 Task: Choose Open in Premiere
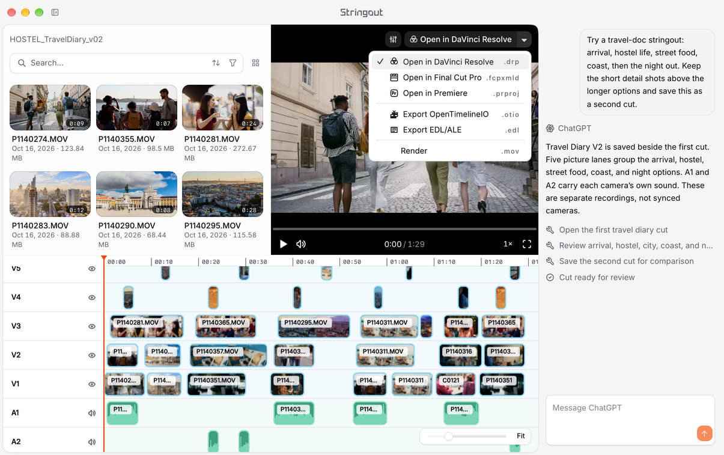[450, 93]
